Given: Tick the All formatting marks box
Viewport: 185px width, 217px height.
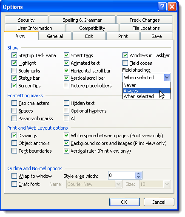Looking at the screenshot, I should coord(66,119).
